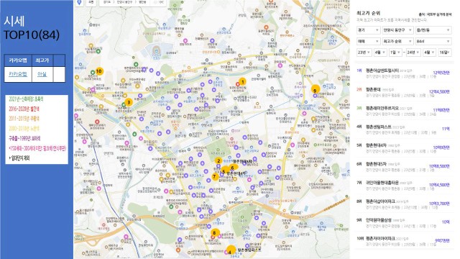Select rank 4 평촌센텀퍼스트 listing
Viewport: 460px width, 259px height.
[404, 129]
